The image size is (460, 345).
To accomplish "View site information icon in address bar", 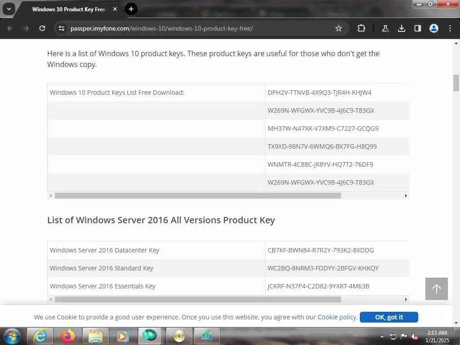I will (61, 28).
